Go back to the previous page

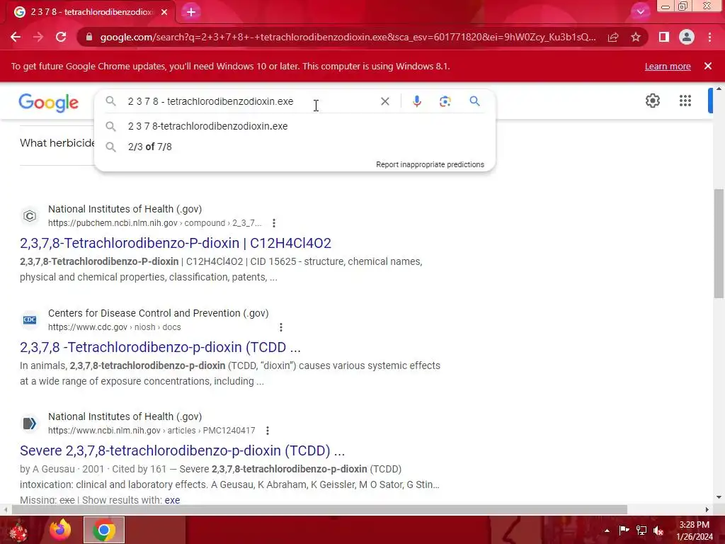pyautogui.click(x=16, y=37)
